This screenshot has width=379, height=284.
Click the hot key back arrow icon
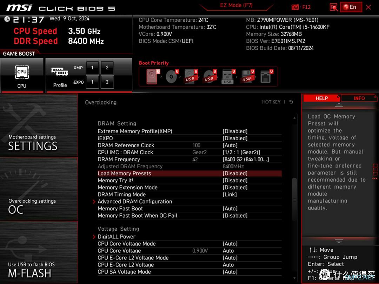291,102
